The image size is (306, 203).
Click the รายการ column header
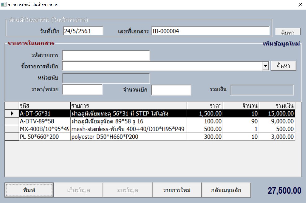tap(128, 106)
